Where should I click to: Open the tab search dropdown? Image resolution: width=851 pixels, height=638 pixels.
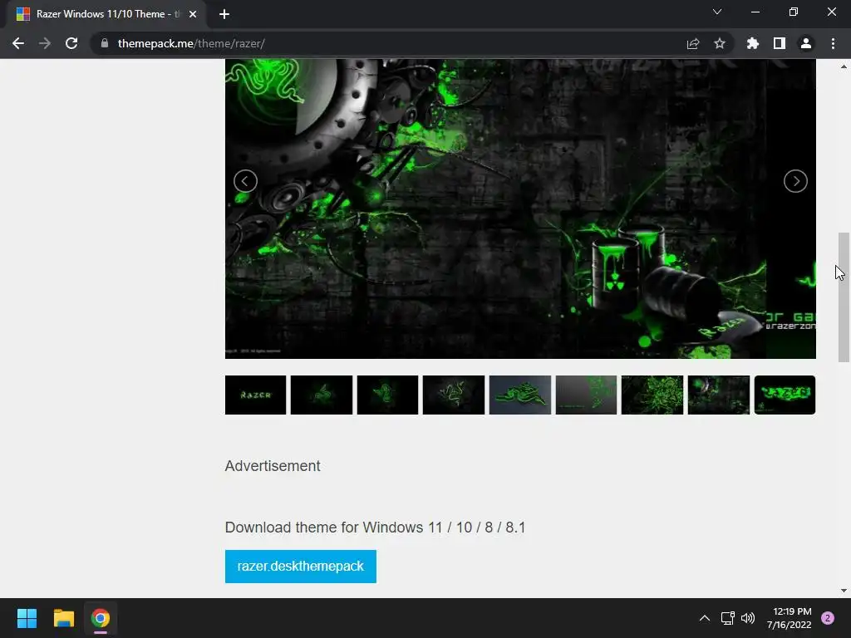(x=717, y=12)
